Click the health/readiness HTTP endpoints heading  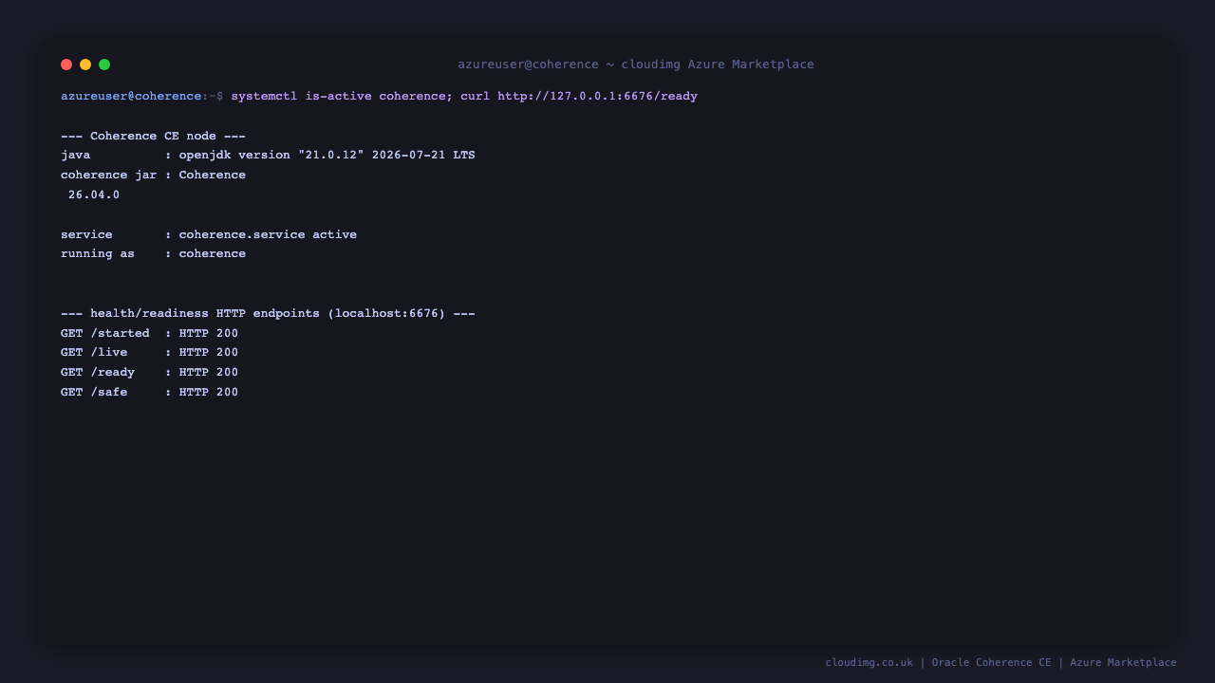(268, 313)
